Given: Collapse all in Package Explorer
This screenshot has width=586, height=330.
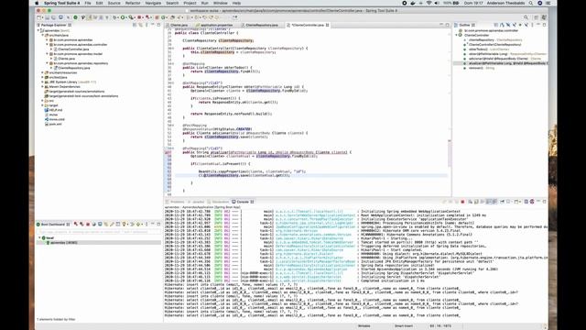Looking at the screenshot, I should 135,25.
